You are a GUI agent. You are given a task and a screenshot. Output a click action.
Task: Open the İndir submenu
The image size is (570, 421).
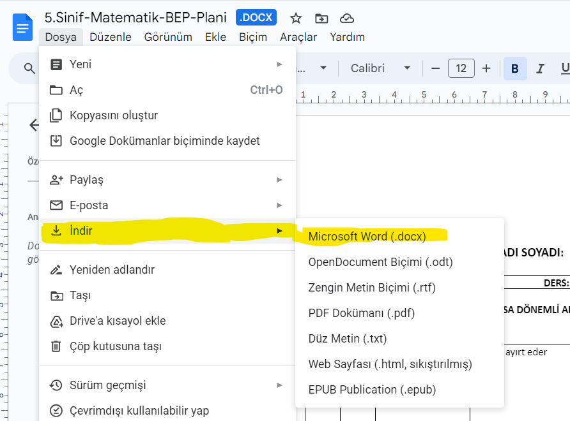coord(167,230)
